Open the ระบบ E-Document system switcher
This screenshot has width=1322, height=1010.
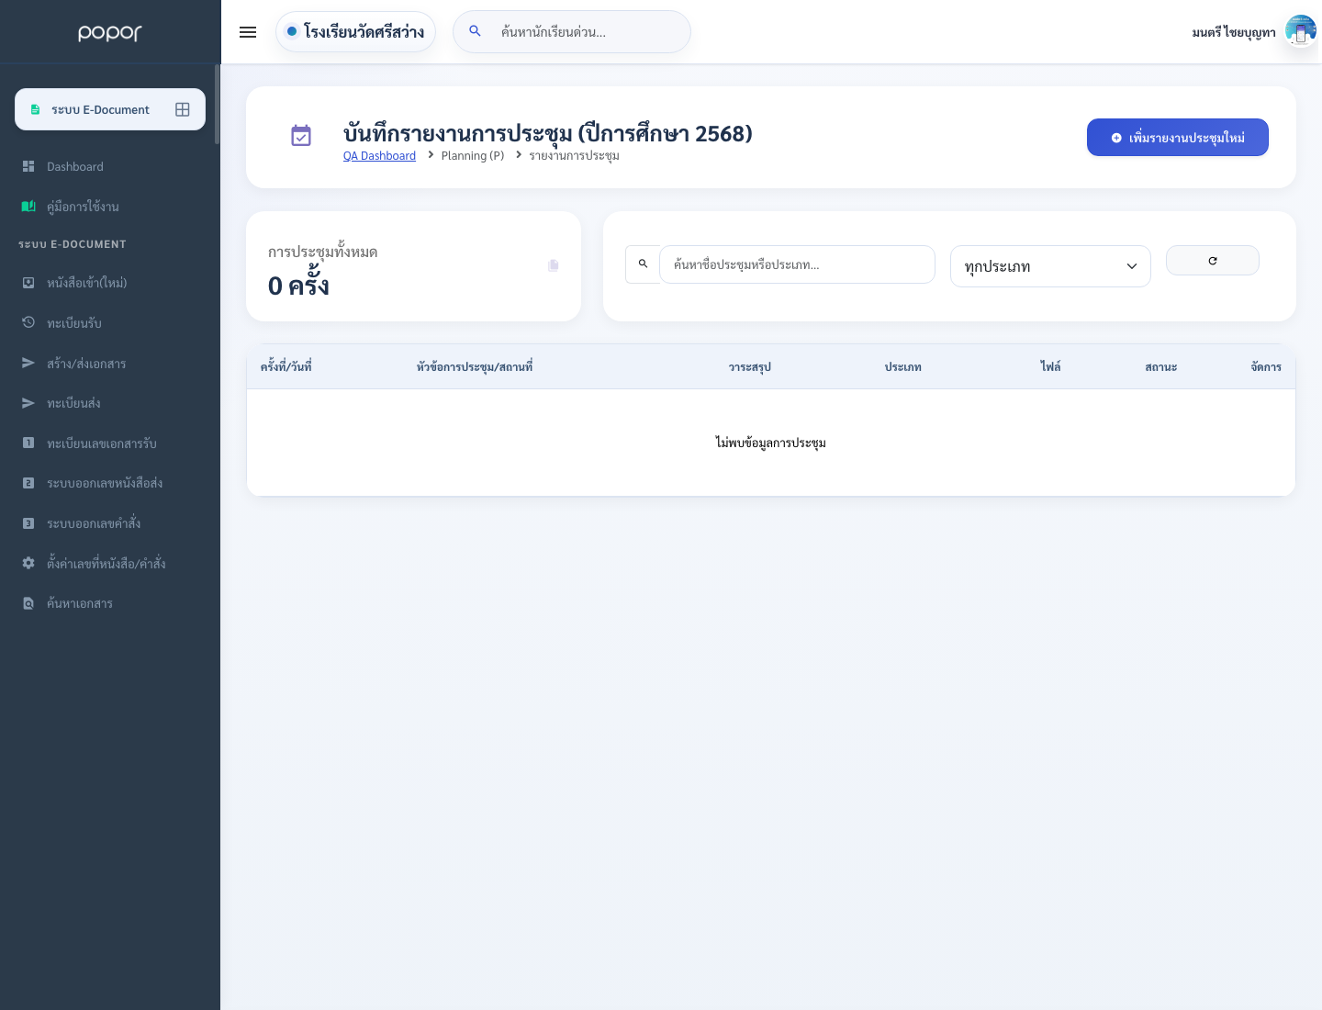coord(110,109)
